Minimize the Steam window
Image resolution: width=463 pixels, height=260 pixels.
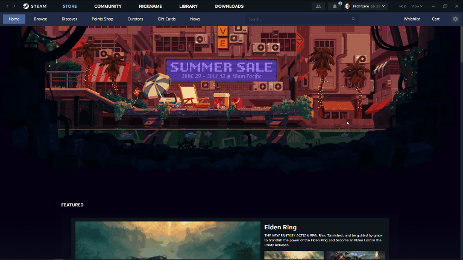(433, 6)
